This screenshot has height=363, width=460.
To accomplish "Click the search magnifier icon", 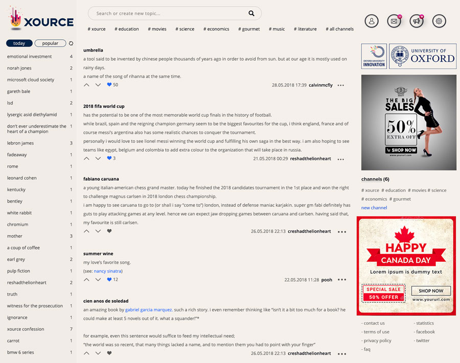I will (251, 13).
